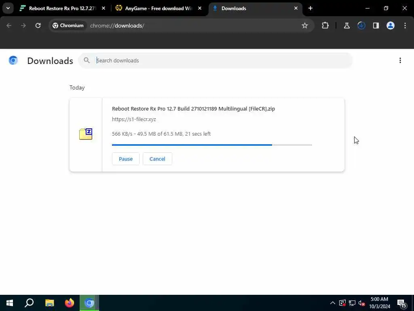Open the Windows Start menu

10,303
